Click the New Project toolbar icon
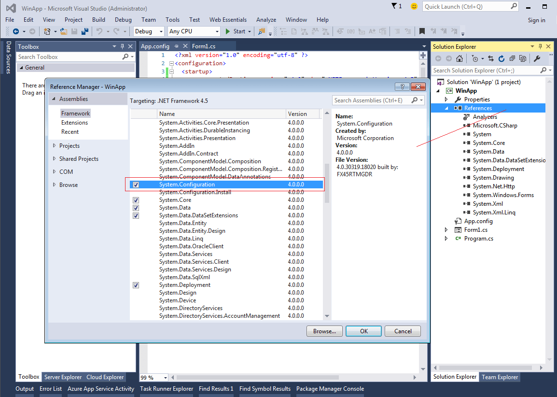Screen dimensions: 557x397 47,31
